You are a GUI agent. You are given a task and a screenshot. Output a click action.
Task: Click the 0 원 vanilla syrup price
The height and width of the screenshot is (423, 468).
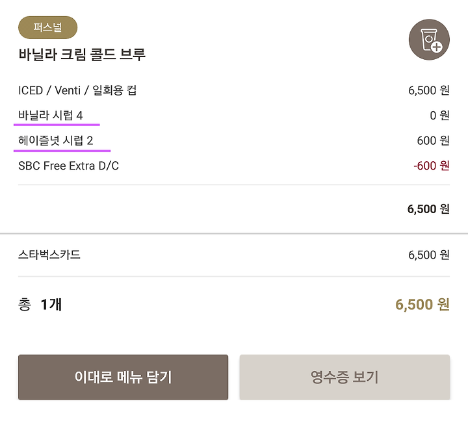tap(439, 116)
